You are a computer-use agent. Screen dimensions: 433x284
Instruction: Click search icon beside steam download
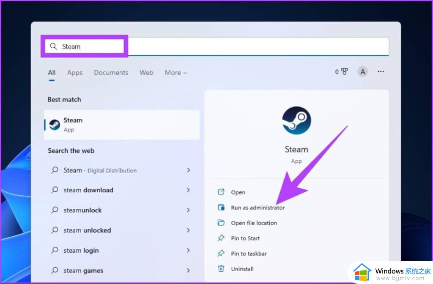pos(55,190)
